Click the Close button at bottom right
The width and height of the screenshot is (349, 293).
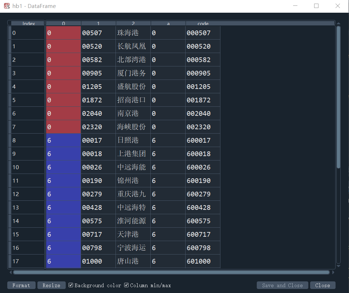pos(322,285)
